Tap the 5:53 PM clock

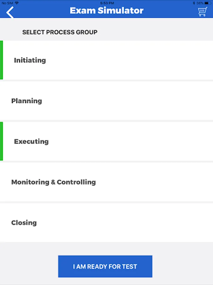pos(107,3)
